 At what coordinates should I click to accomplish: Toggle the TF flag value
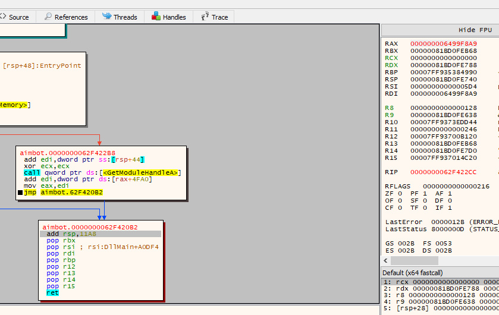[425, 208]
